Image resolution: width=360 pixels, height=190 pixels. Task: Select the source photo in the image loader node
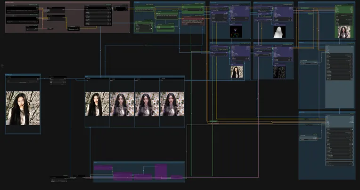[23, 108]
